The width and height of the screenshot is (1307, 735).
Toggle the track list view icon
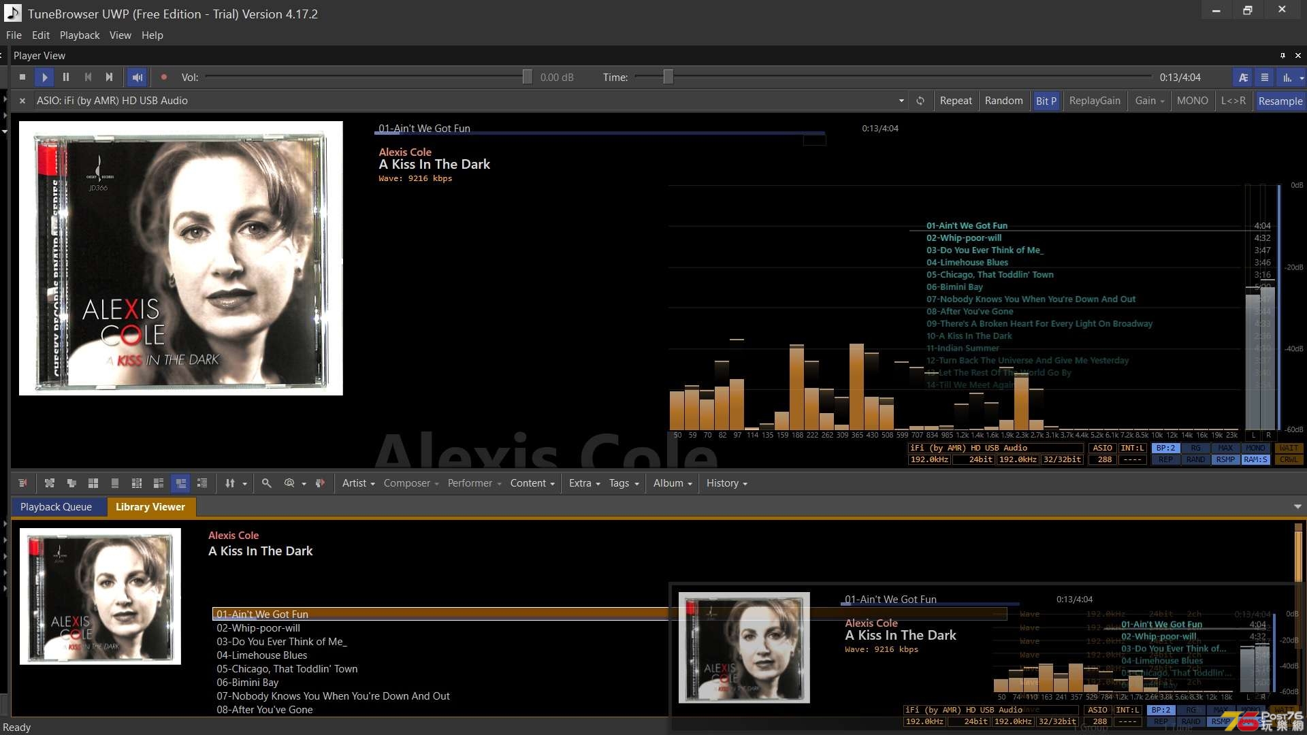click(x=1265, y=78)
